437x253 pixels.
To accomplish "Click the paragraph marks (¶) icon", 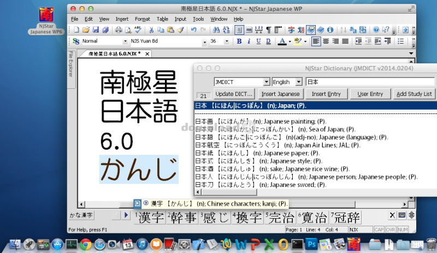I will click(x=269, y=29).
